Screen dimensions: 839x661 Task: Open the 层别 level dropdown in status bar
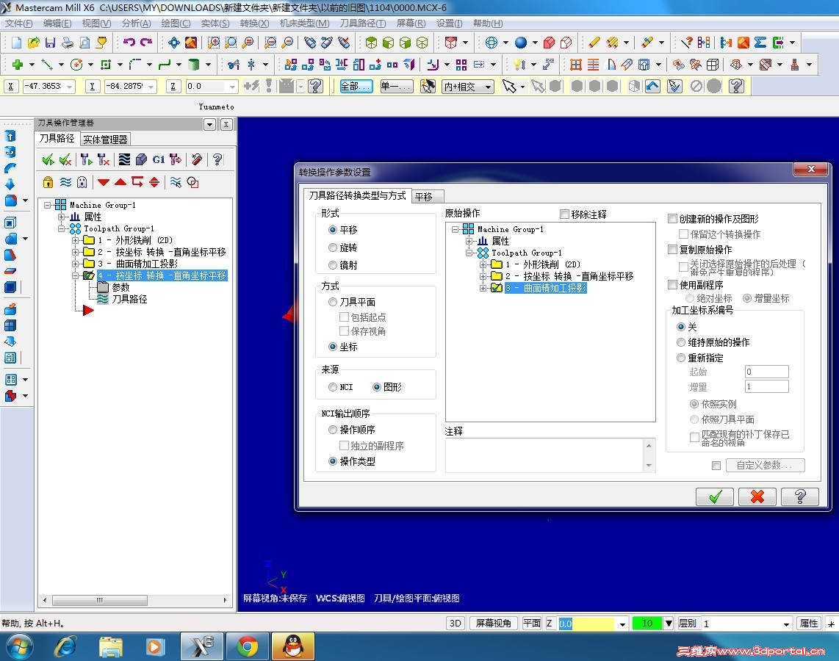click(x=786, y=624)
